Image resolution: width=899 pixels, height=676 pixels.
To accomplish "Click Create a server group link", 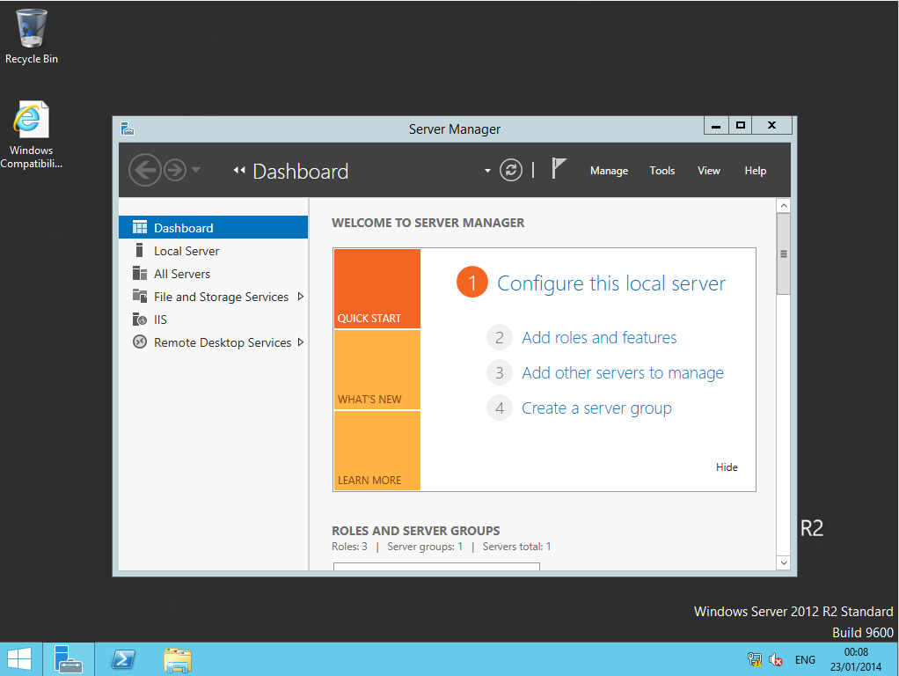I will click(x=597, y=408).
